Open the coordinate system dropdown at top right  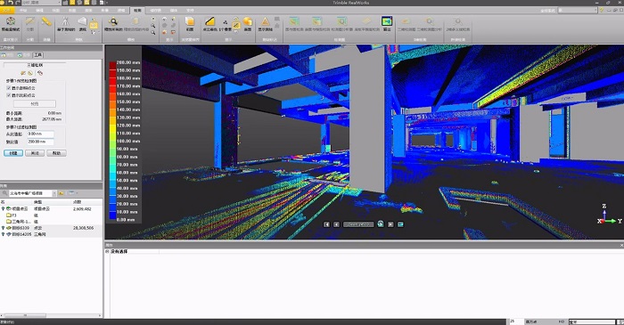click(578, 11)
